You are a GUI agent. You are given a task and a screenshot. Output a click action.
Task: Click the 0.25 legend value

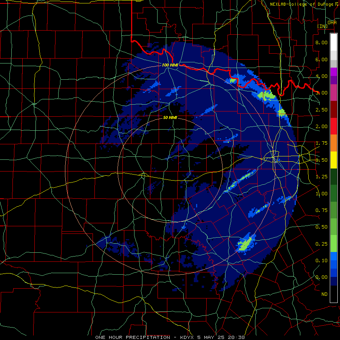(321, 244)
